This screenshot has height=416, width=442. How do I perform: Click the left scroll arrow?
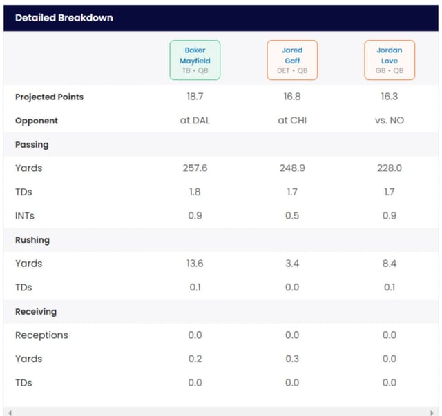(10, 413)
